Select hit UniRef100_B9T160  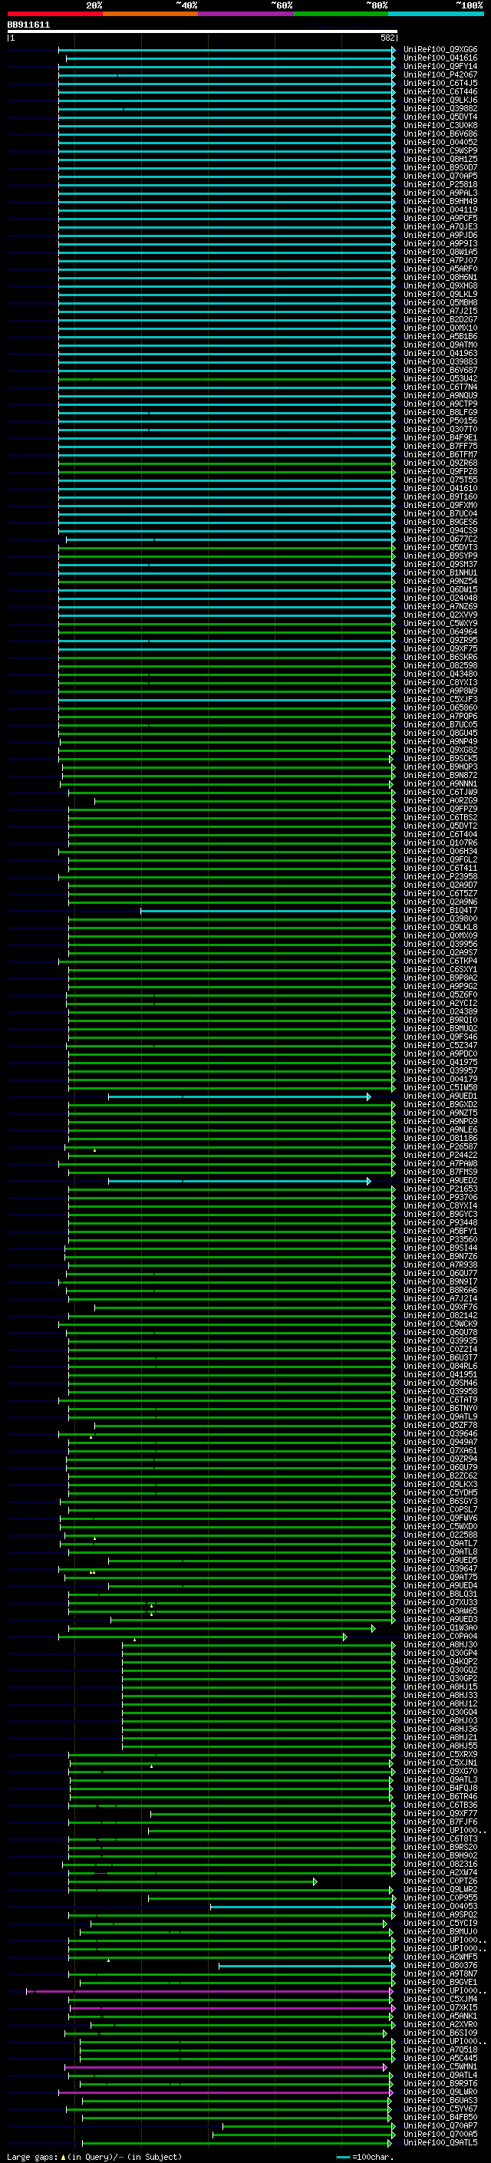pos(440,496)
